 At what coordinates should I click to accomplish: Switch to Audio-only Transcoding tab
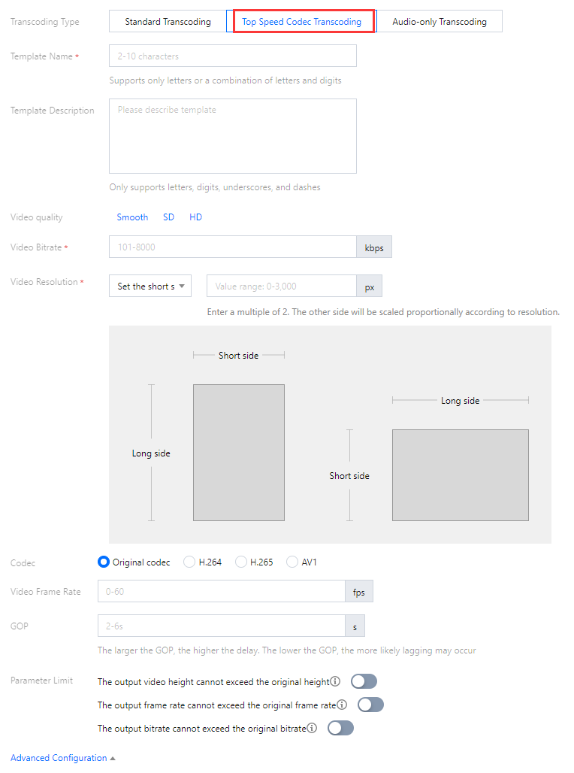click(439, 22)
